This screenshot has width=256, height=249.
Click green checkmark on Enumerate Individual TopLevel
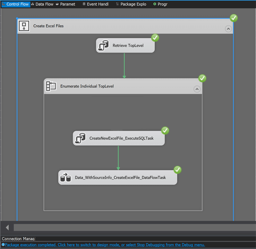[x=202, y=78]
